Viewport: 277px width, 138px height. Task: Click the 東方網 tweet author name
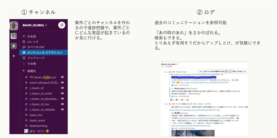177,113
